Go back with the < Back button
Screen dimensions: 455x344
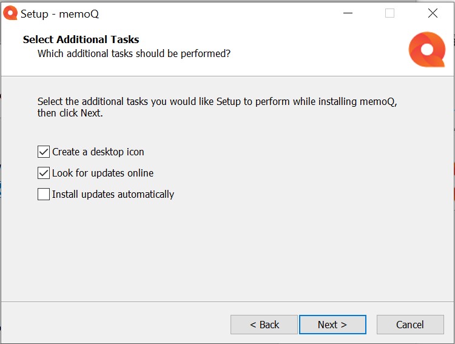[x=264, y=325]
